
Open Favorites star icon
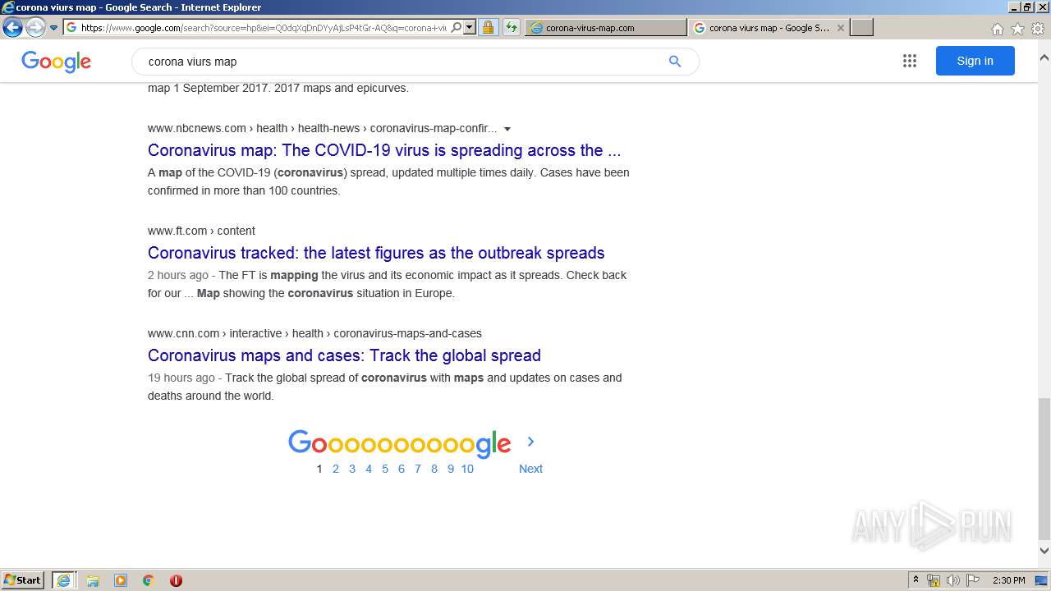(1017, 29)
